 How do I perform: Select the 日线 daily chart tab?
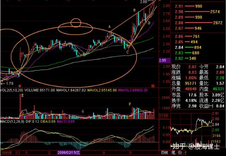[x=165, y=152]
